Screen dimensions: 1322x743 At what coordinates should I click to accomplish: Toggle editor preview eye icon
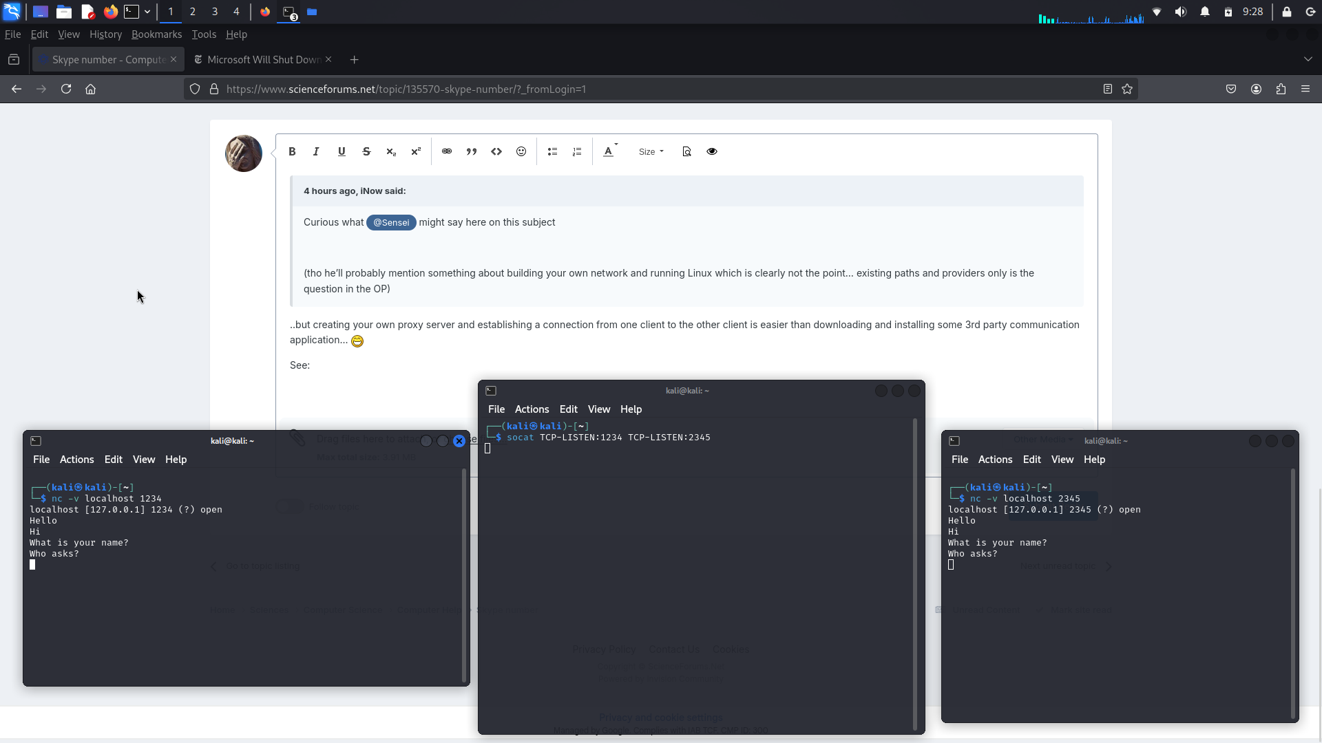pos(712,151)
